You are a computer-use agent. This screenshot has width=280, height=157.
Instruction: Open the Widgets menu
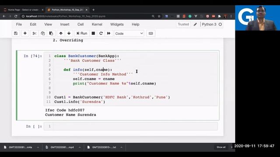117,24
